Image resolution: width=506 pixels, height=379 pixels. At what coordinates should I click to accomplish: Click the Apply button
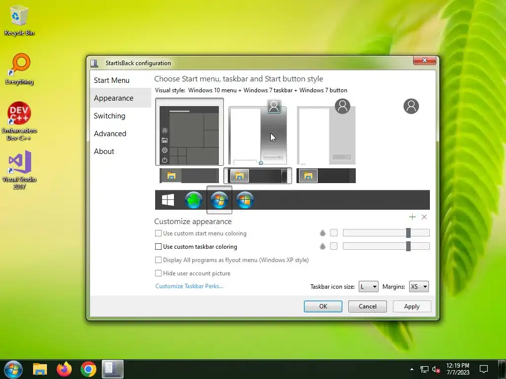(x=412, y=306)
